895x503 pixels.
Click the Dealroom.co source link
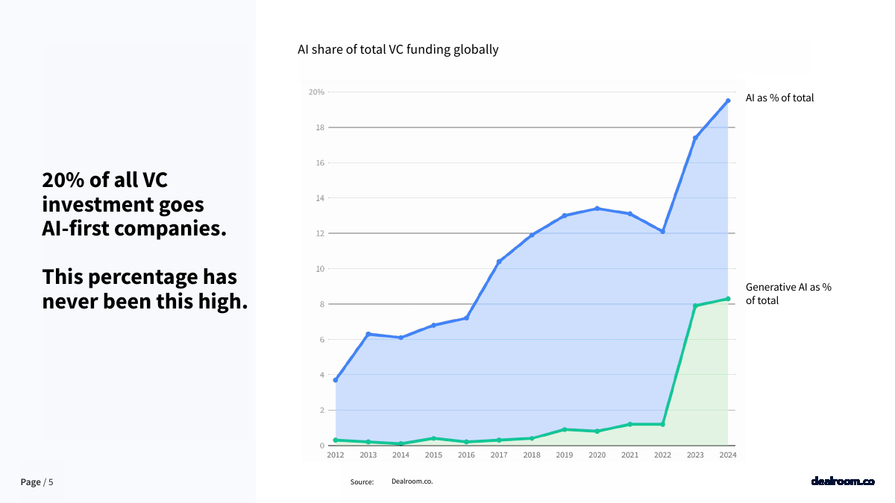click(412, 481)
